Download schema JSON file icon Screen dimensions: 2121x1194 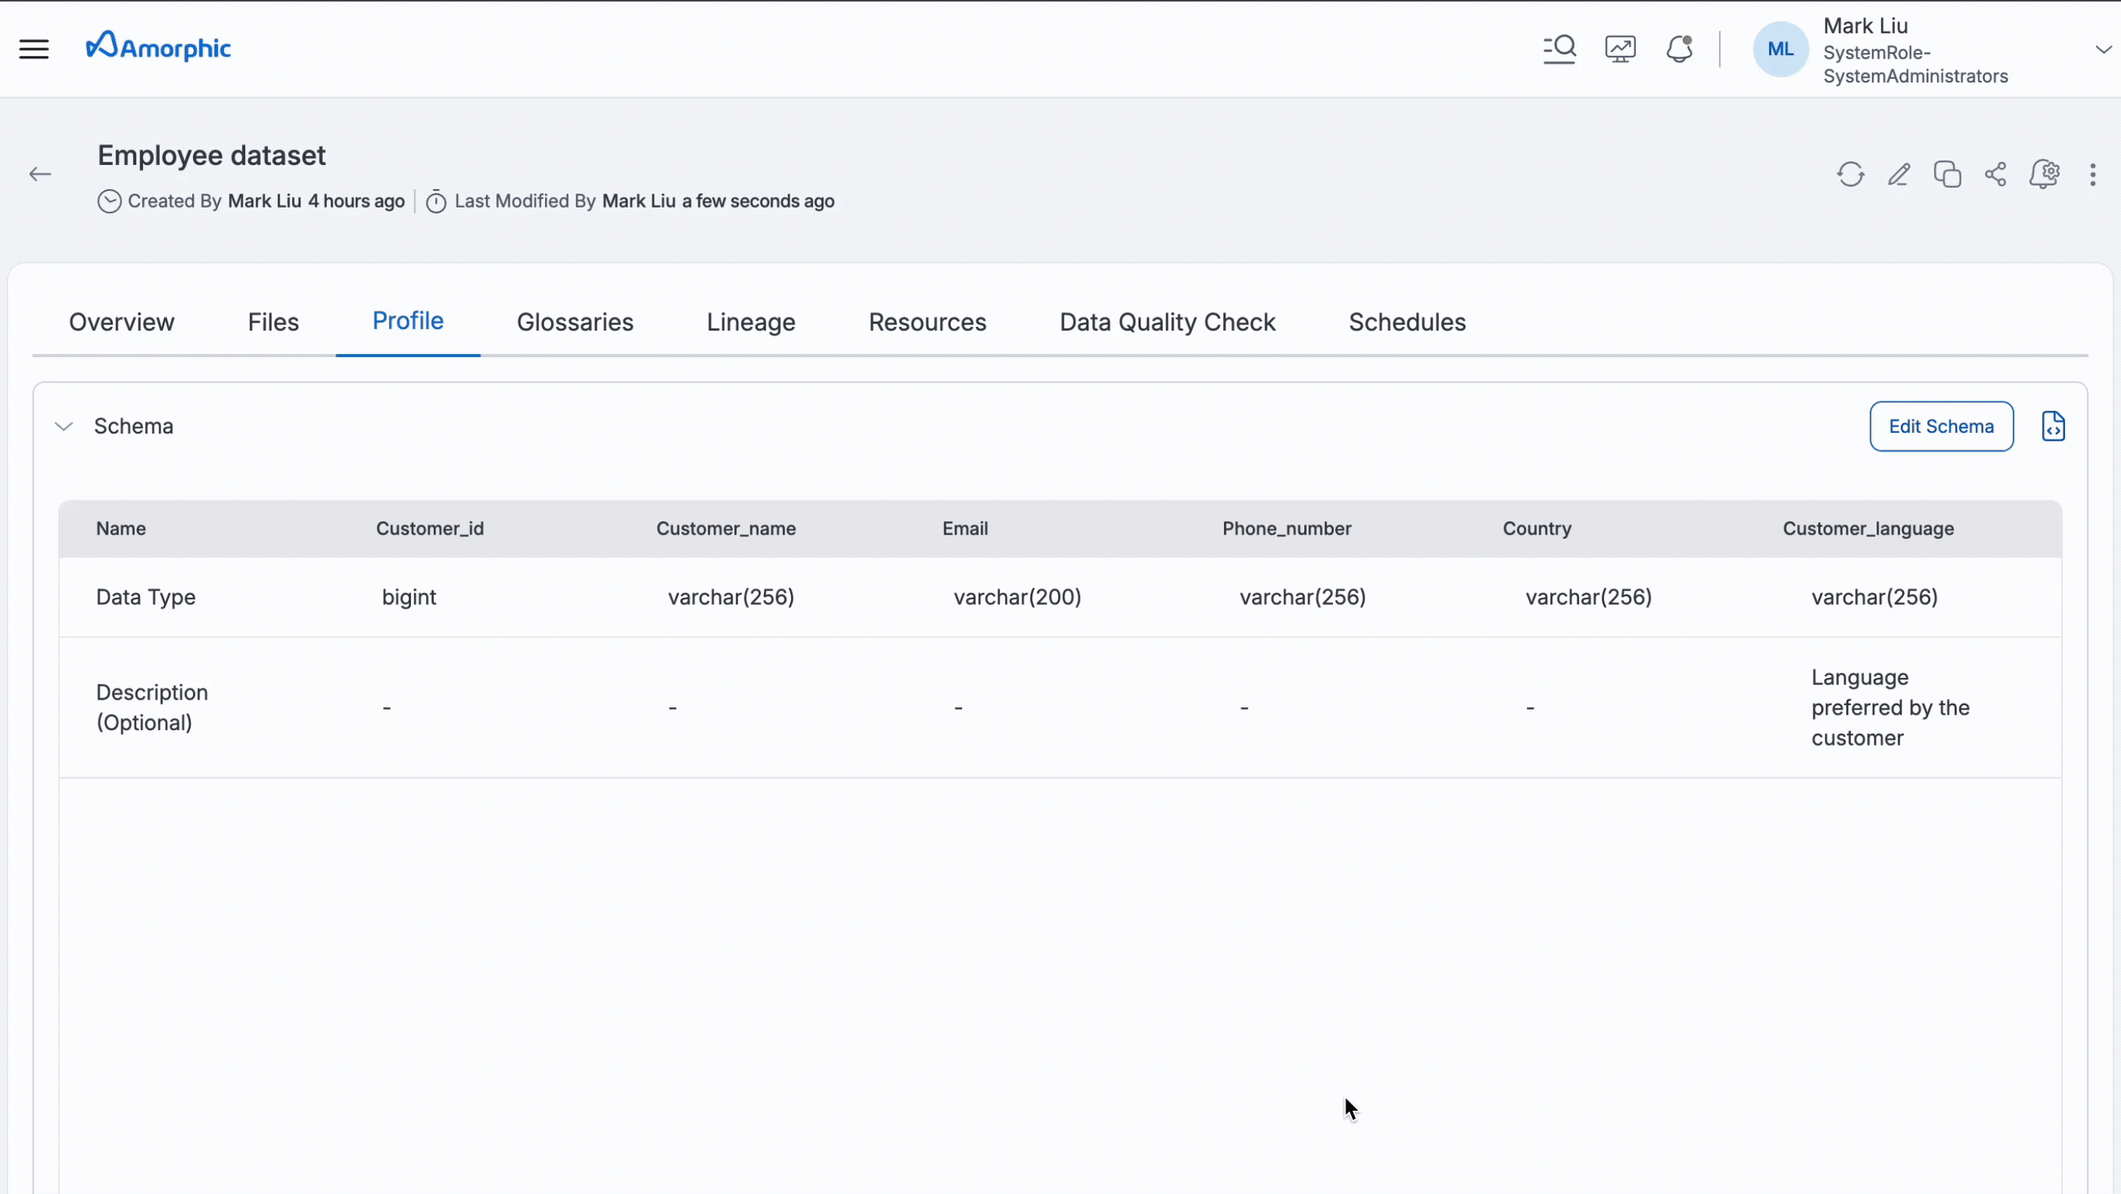2053,426
